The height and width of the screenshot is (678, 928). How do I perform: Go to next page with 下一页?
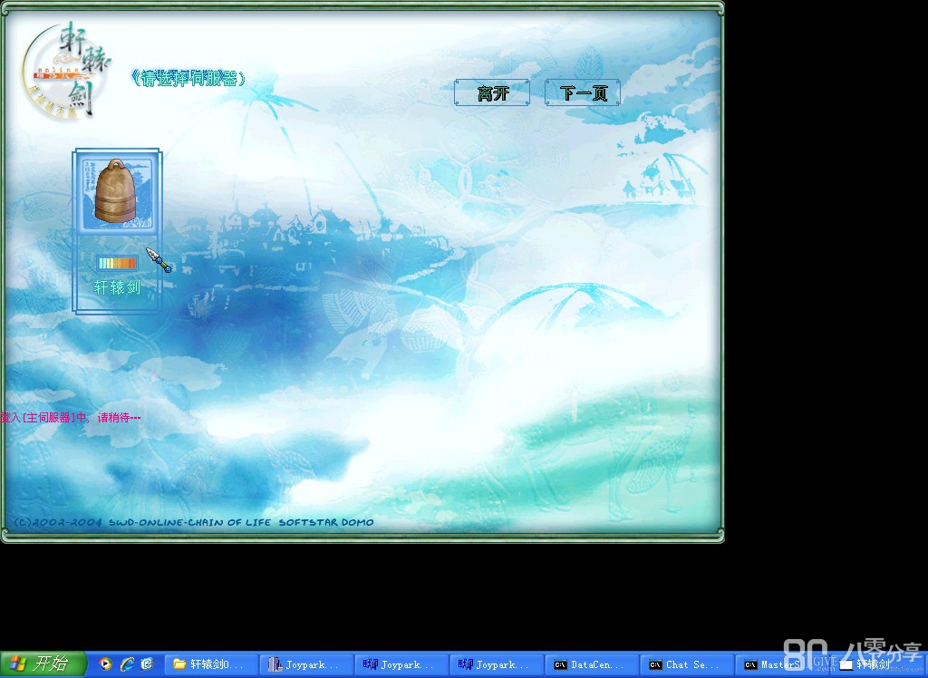582,92
